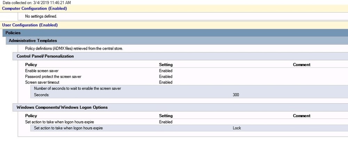Collapse the User Configuration (Enabled) section
348x148 pixels.
click(x=30, y=25)
